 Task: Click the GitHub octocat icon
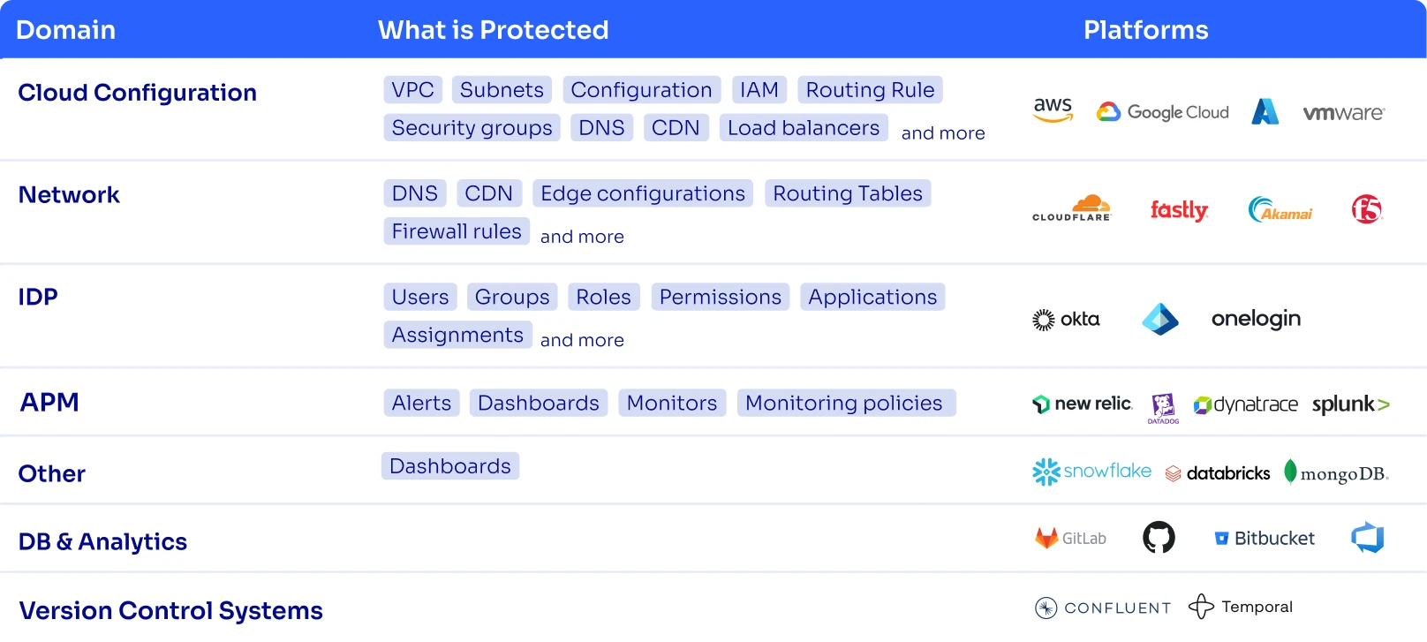click(1159, 537)
